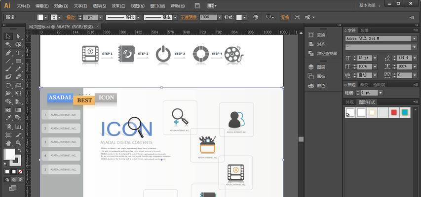Screen dimensions: 421x197
Task: Apply the red graphic style swatch
Action: [x=394, y=113]
